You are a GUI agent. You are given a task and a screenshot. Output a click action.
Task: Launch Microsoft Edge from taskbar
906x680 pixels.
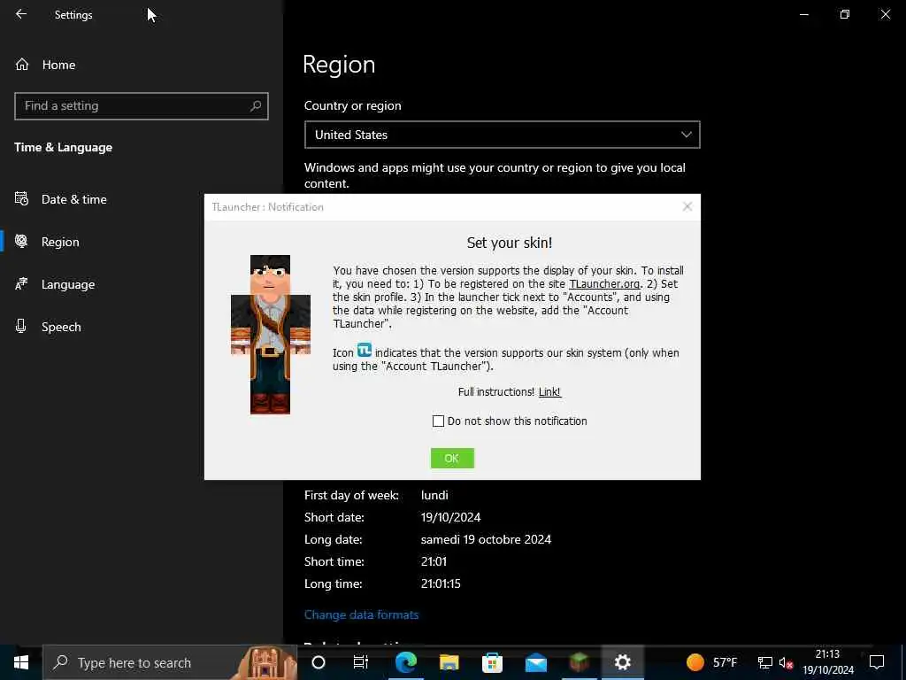point(405,662)
